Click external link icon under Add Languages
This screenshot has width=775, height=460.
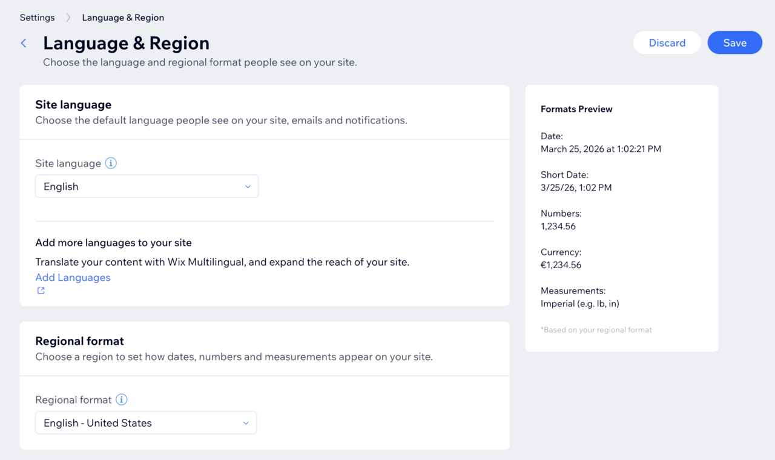click(x=41, y=291)
